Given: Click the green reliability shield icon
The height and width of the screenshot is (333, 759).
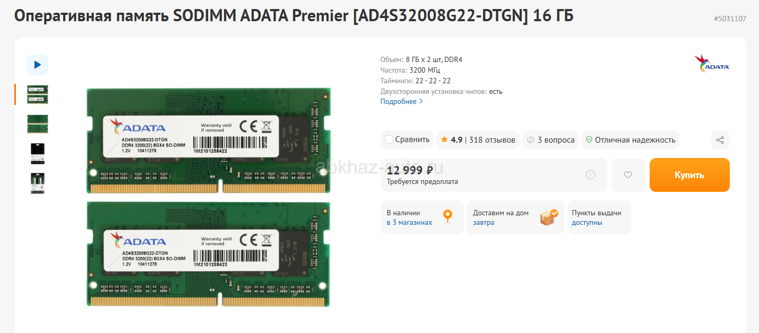Looking at the screenshot, I should [589, 140].
